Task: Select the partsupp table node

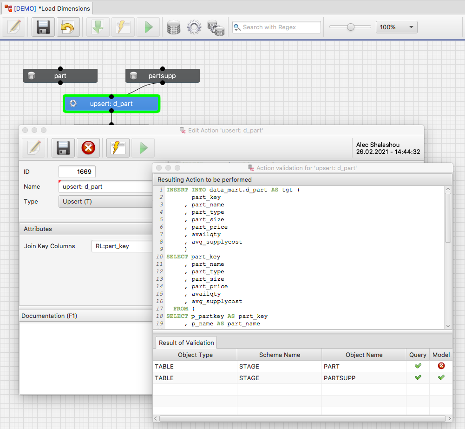Action: coord(162,76)
